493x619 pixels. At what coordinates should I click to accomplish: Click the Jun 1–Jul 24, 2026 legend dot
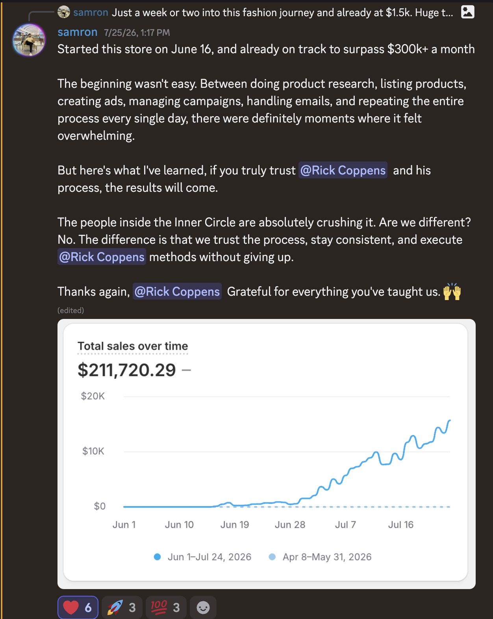pyautogui.click(x=157, y=557)
